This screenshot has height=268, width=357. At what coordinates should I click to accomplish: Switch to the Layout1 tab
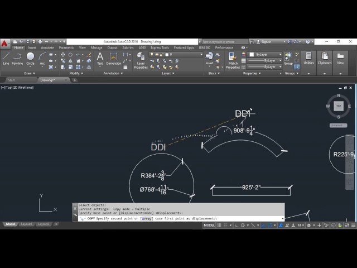[26, 224]
